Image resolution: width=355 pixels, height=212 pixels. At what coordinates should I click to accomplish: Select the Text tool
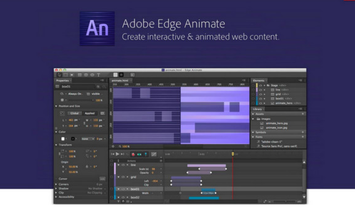(x=99, y=75)
